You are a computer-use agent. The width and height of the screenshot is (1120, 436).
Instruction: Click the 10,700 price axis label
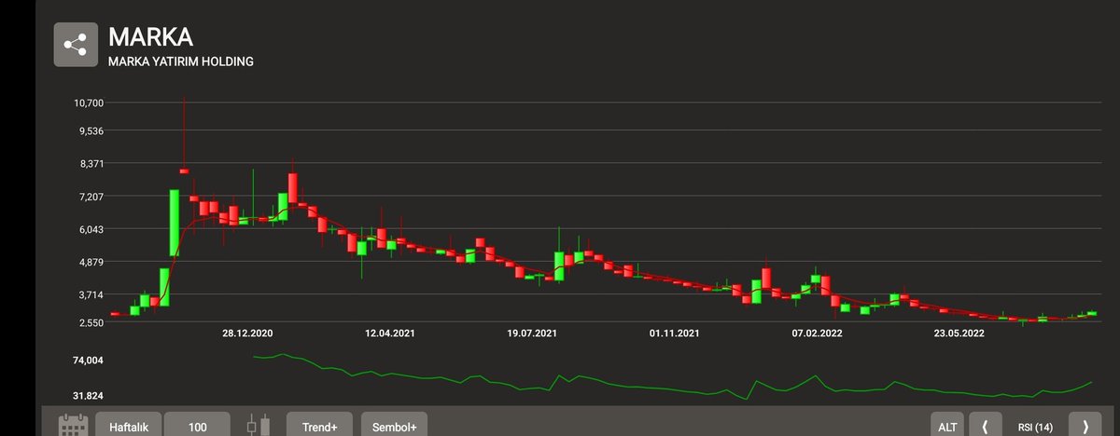(89, 102)
